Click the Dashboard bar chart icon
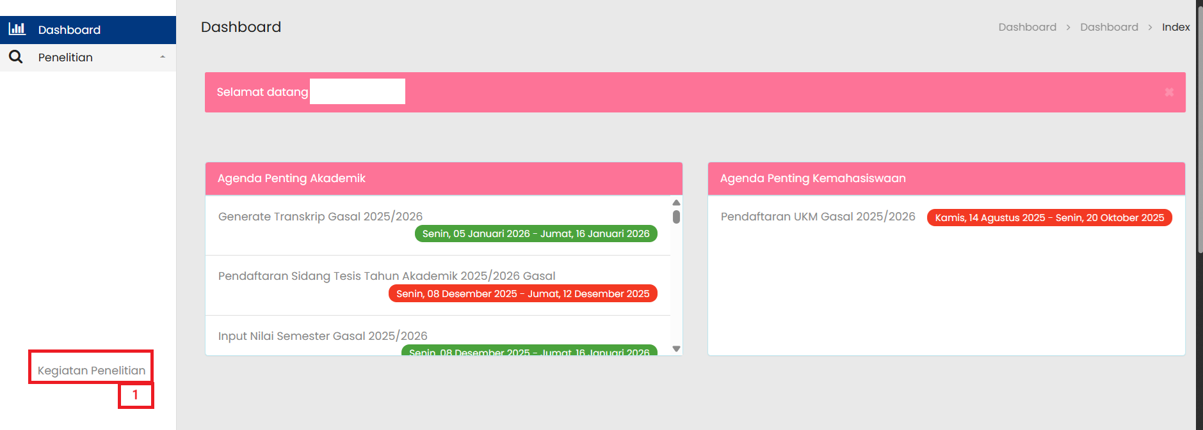1203x430 pixels. pyautogui.click(x=17, y=29)
